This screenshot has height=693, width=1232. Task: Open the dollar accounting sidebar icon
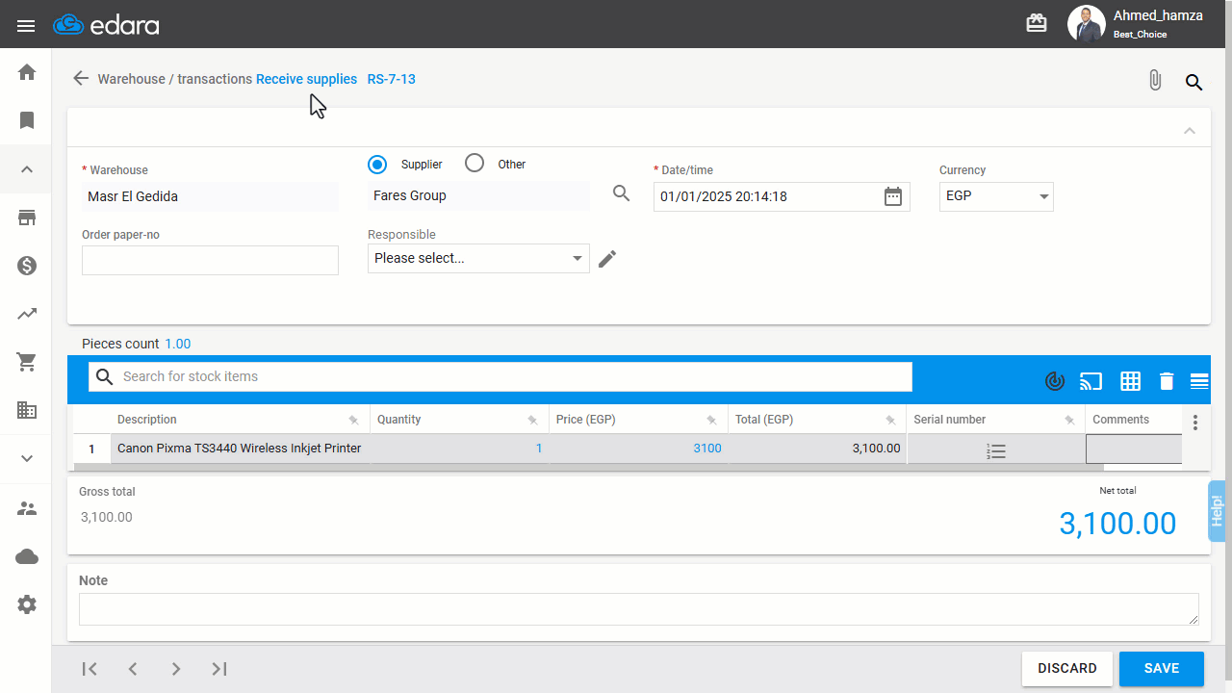point(27,266)
